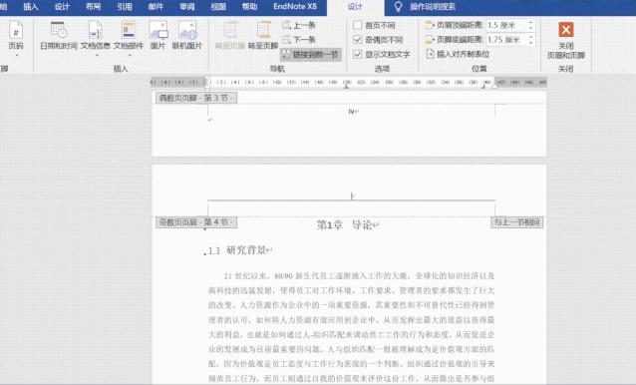The height and width of the screenshot is (385, 636).
Task: Click the 文档部件 quick parts icon
Action: point(129,31)
